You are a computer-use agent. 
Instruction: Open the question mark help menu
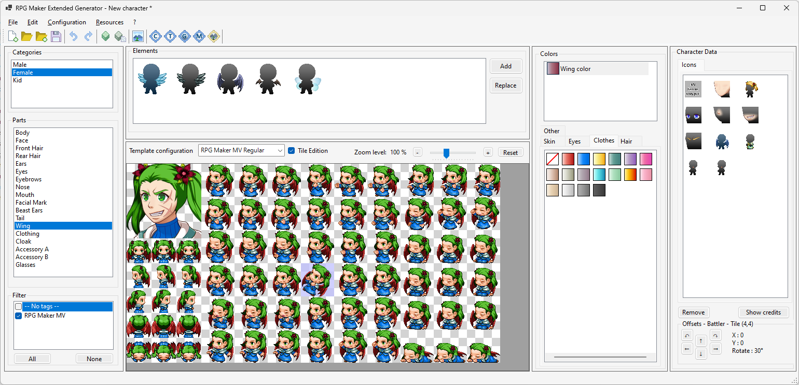pyautogui.click(x=134, y=22)
